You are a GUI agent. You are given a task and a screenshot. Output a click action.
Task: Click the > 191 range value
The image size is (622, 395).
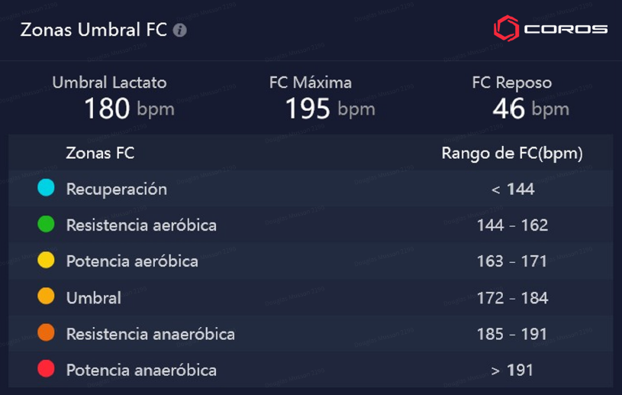click(x=512, y=370)
